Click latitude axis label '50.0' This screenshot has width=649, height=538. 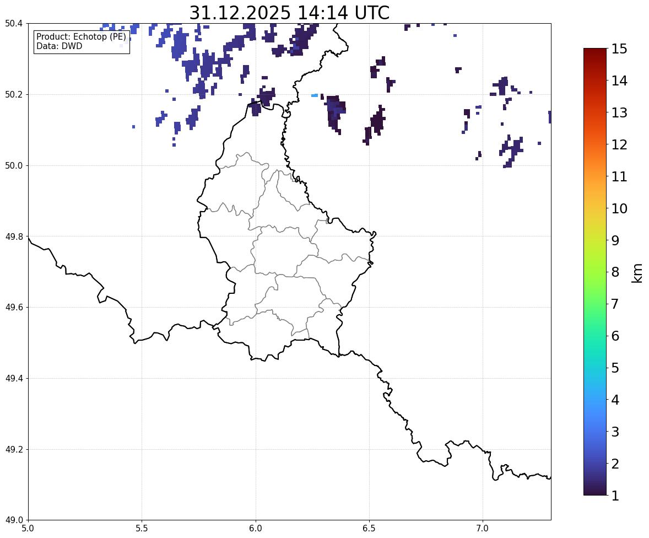[14, 166]
